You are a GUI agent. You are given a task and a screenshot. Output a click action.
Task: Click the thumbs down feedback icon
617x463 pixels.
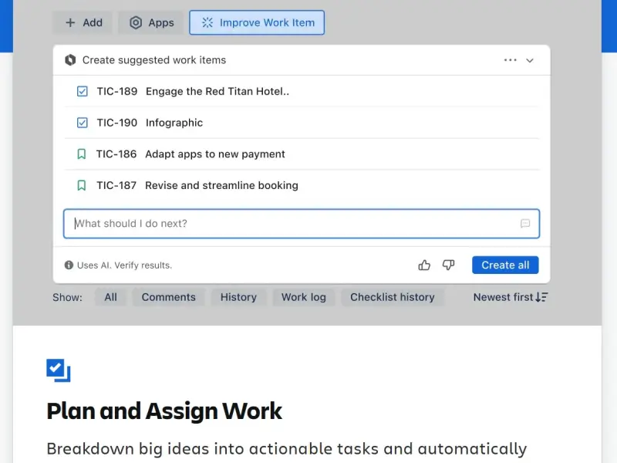(x=448, y=265)
